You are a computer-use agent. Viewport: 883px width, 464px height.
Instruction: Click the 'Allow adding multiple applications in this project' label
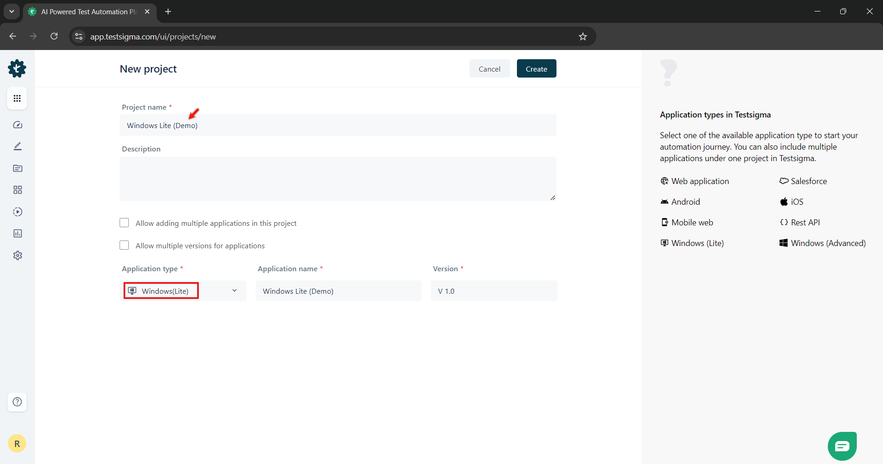216,224
